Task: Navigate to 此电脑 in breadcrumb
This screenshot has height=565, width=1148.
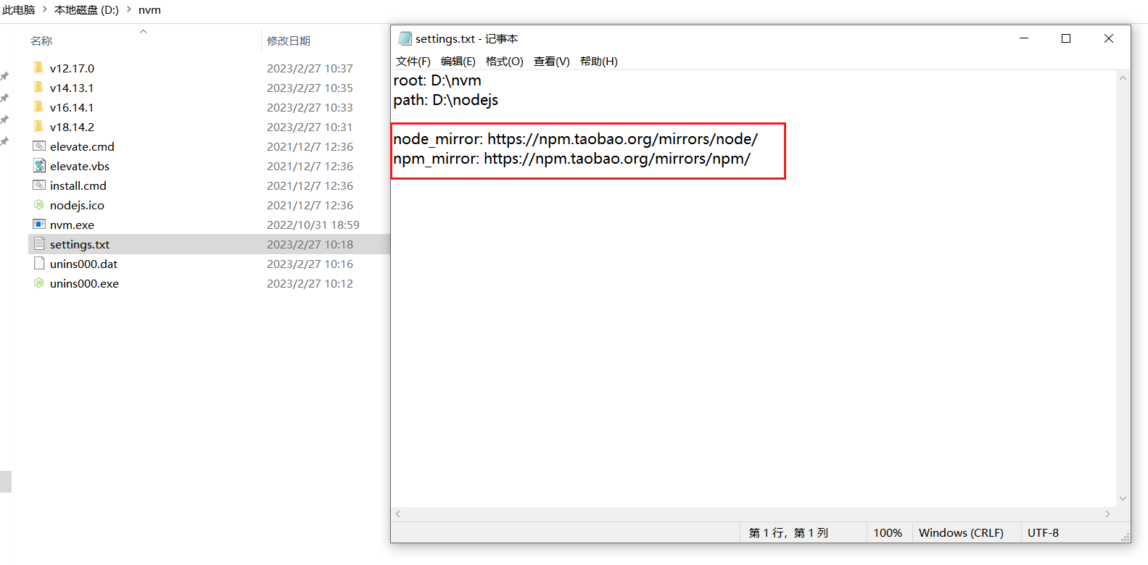Action: 19,10
